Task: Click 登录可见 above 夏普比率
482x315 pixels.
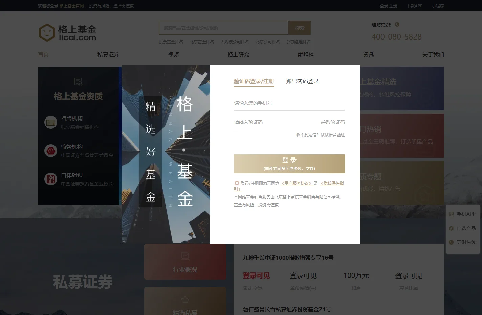Action: pos(409,276)
